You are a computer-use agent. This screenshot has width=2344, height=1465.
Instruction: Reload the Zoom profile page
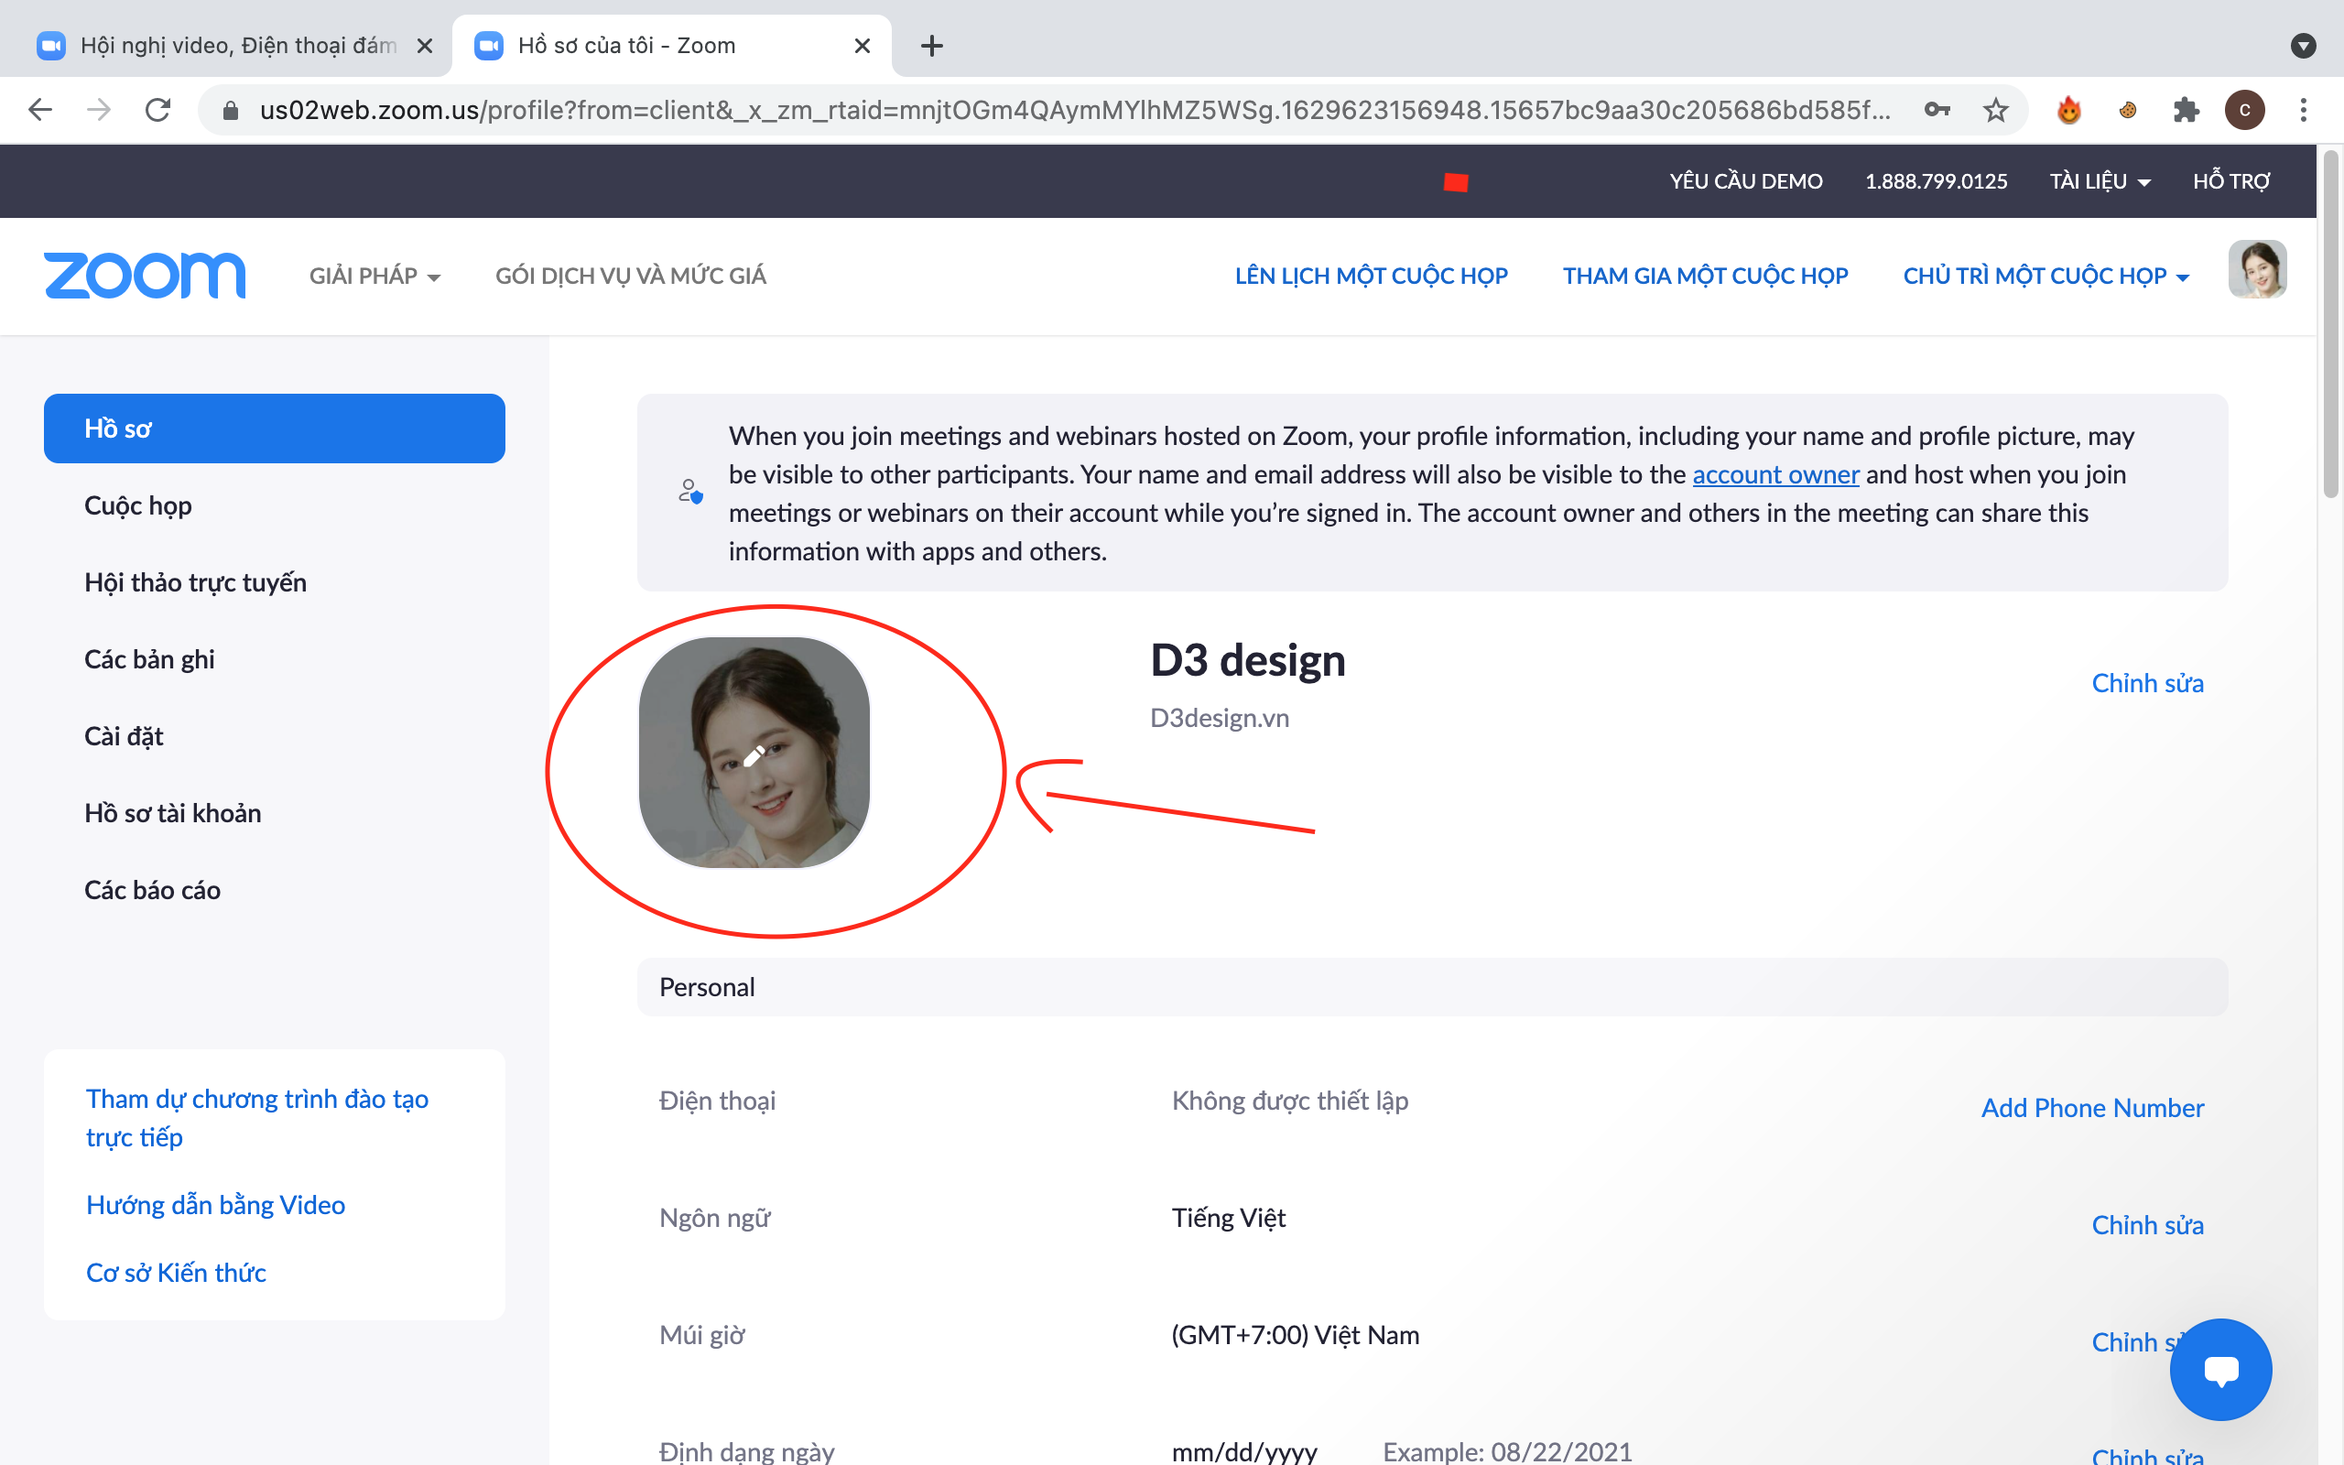pos(157,110)
